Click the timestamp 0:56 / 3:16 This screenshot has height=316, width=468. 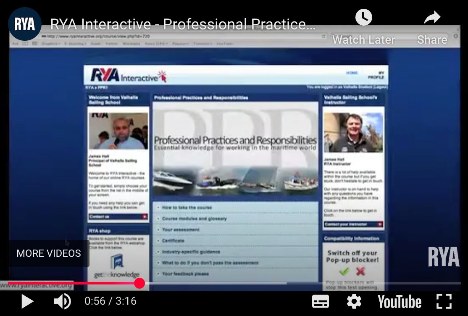(110, 301)
